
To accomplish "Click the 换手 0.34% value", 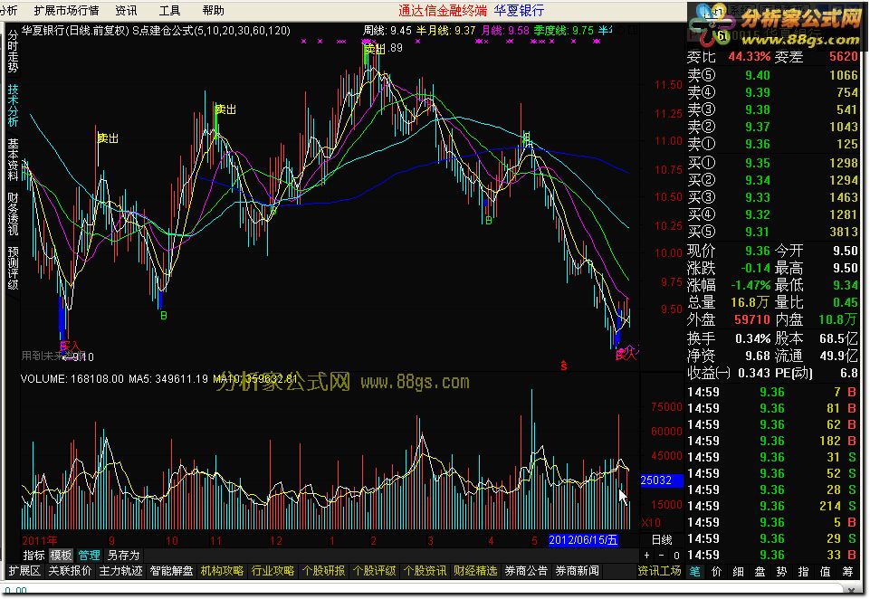I will (753, 338).
